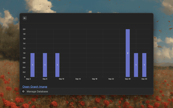This screenshot has width=173, height=108.
Task: Click the 1.0 y-axis label
Action: tap(24, 53)
